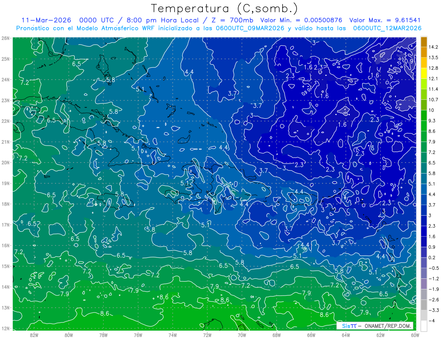Click the 64W longitude axis label

(x=345, y=335)
